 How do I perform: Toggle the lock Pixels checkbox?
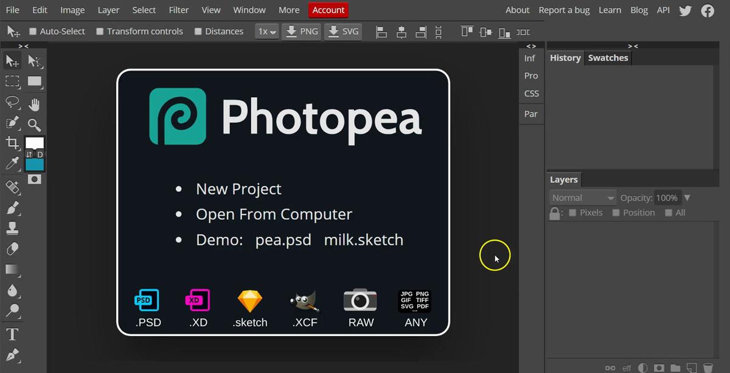pos(572,213)
